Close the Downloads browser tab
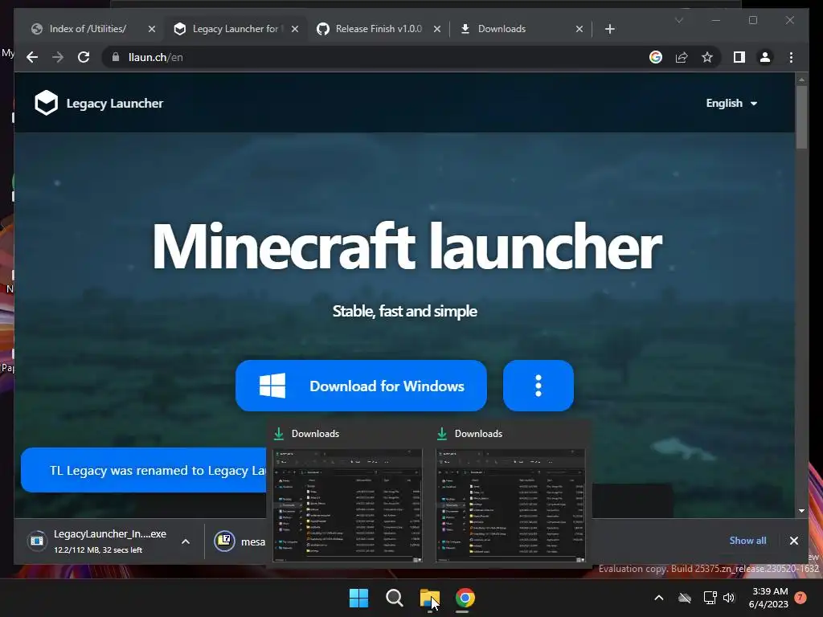Viewport: 823px width, 617px height. click(579, 29)
